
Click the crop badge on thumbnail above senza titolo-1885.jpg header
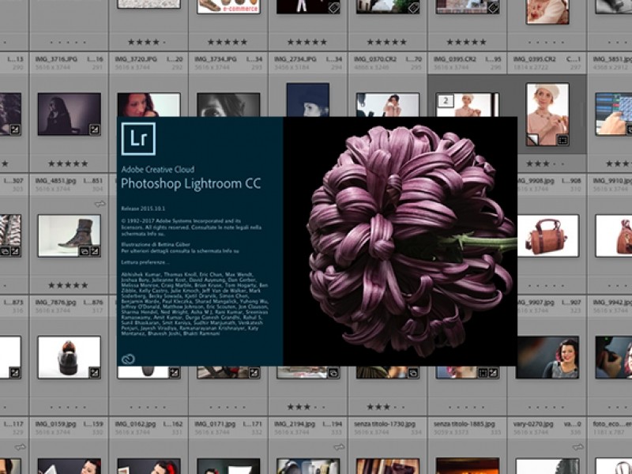[483, 373]
